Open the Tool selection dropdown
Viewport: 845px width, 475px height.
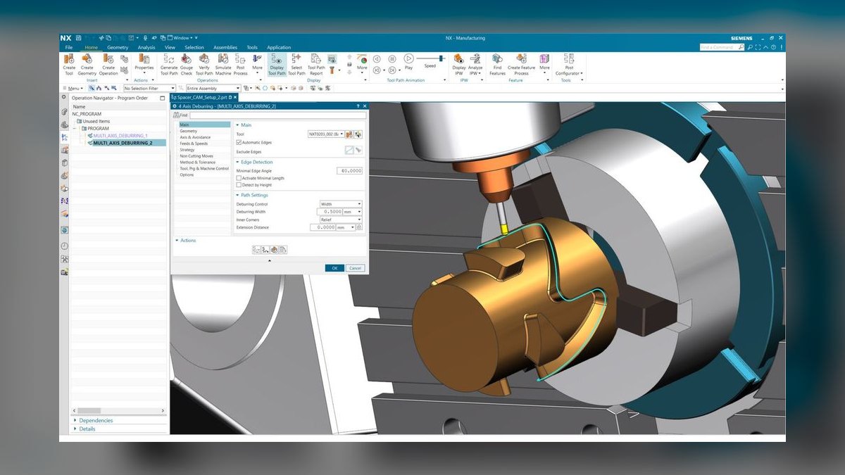[326, 134]
